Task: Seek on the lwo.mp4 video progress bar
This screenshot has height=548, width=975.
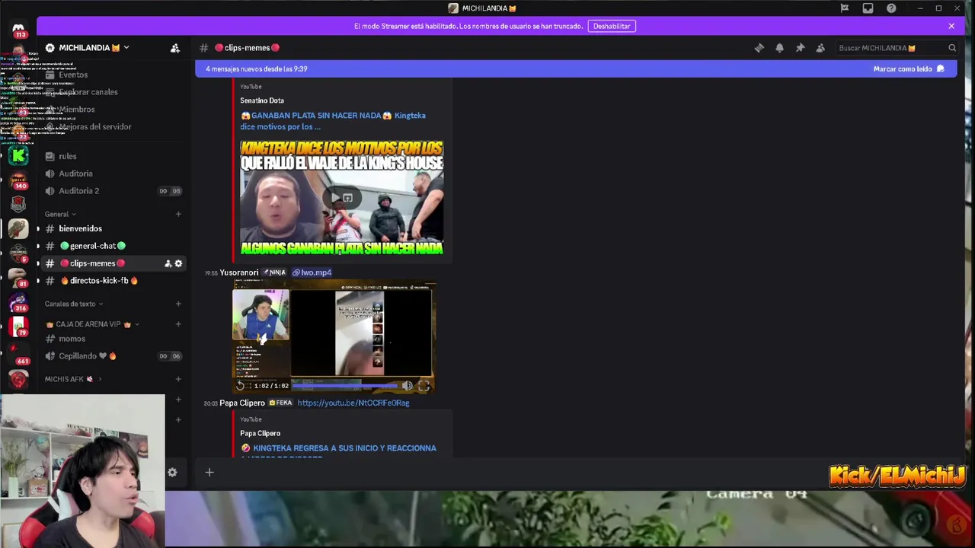Action: [344, 386]
